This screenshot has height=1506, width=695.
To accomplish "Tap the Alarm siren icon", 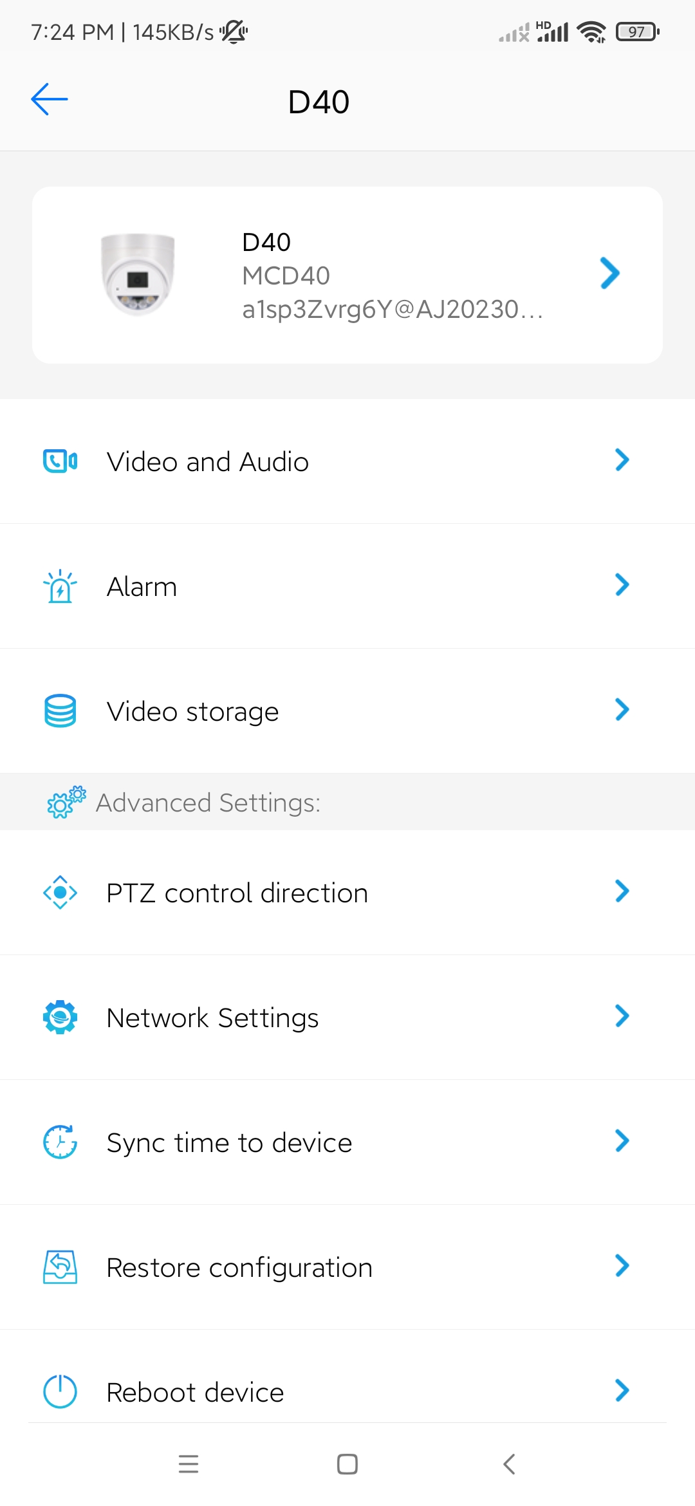I will 60,586.
